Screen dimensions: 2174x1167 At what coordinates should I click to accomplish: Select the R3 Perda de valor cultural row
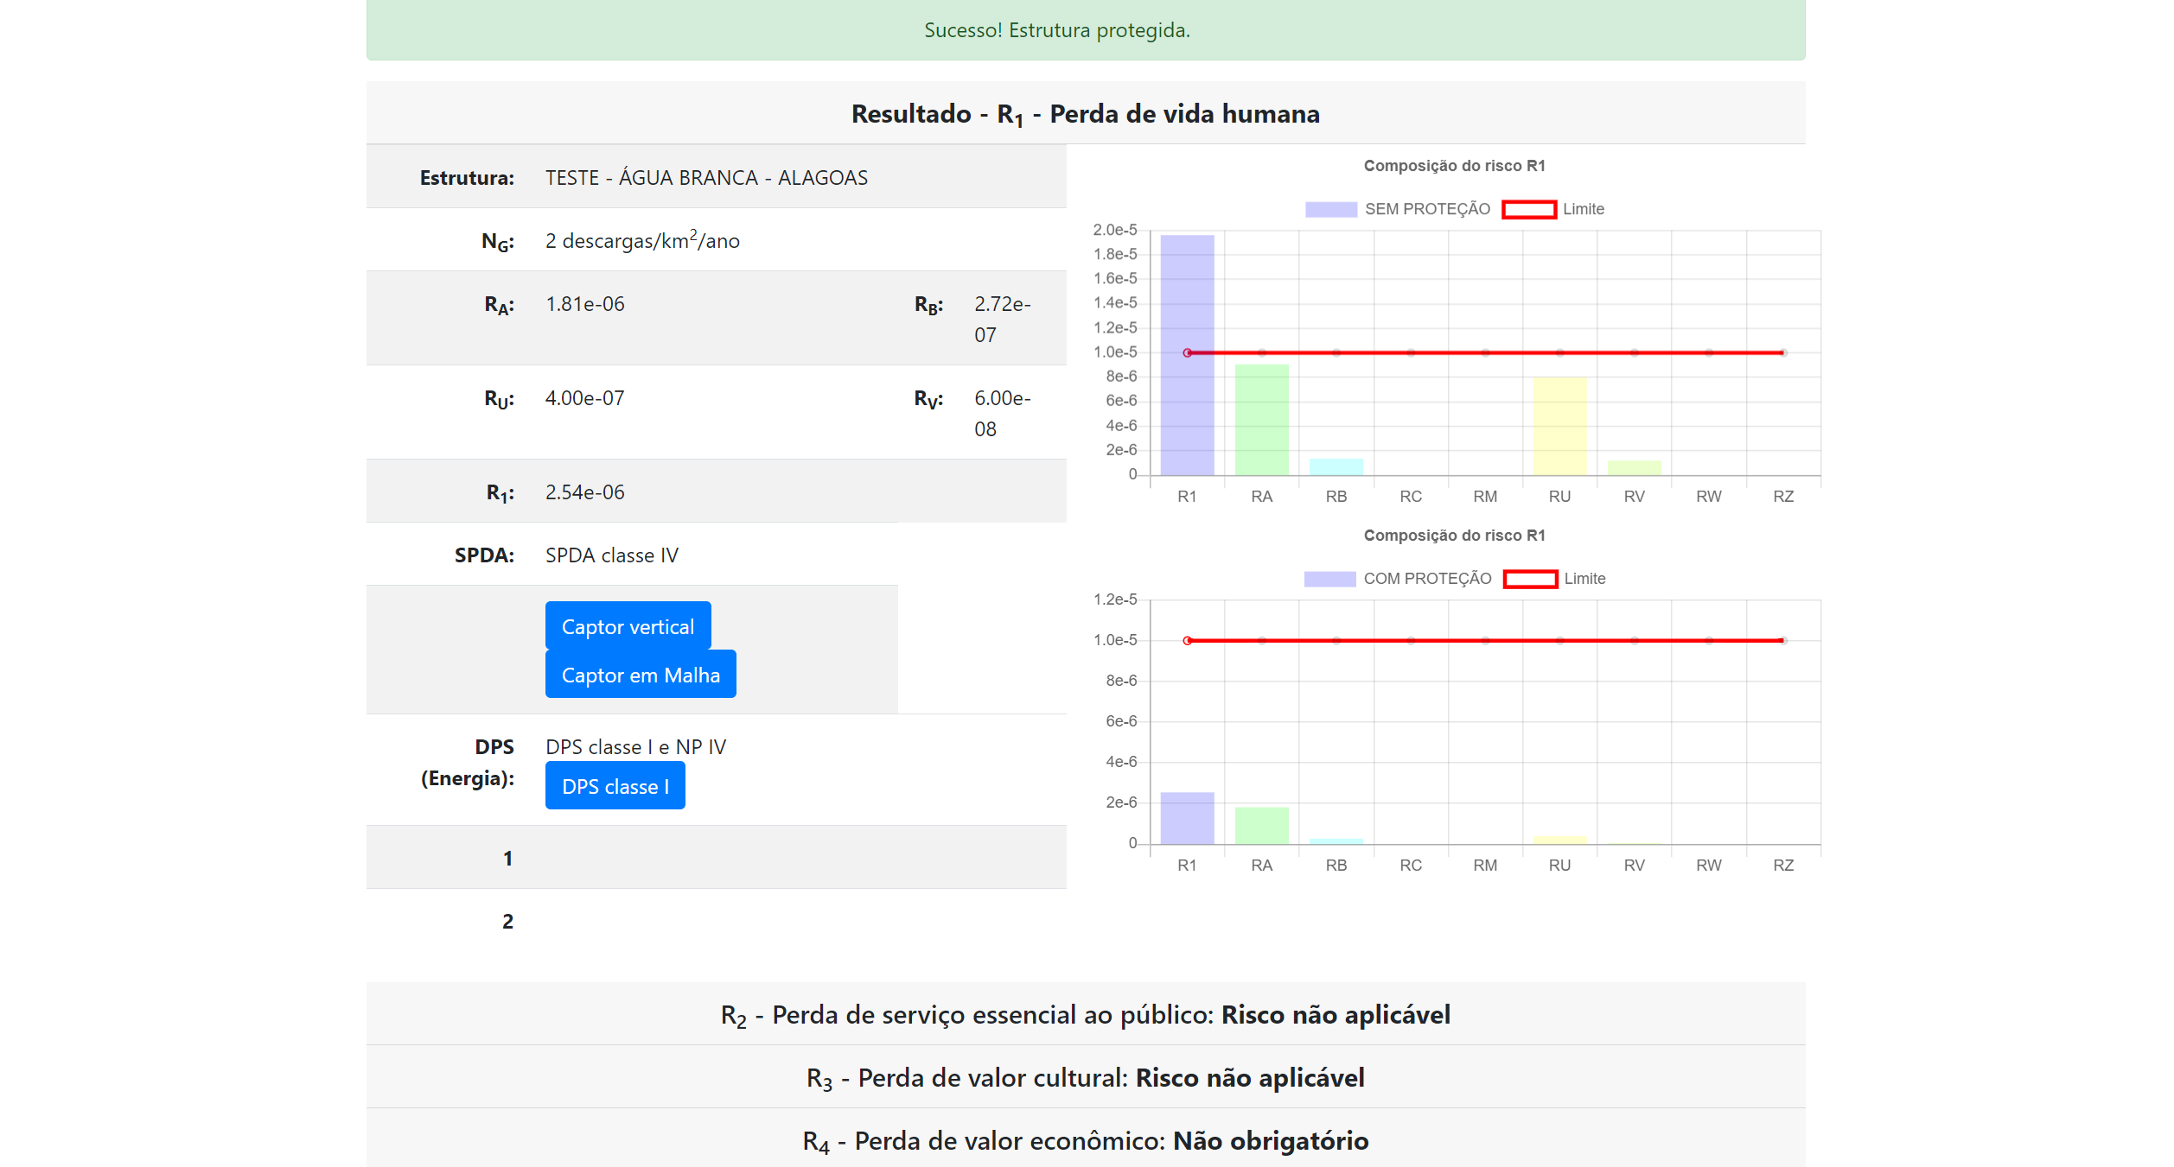1085,1077
